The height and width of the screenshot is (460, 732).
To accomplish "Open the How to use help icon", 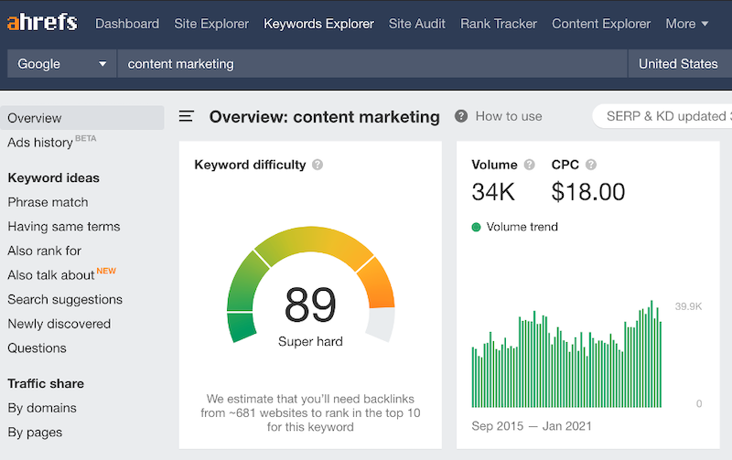I will pos(461,116).
